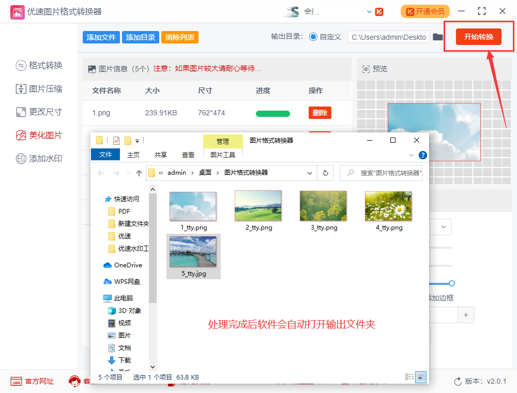Expand the format dropdown in the right panel
Image resolution: width=517 pixels, height=393 pixels.
(443, 226)
